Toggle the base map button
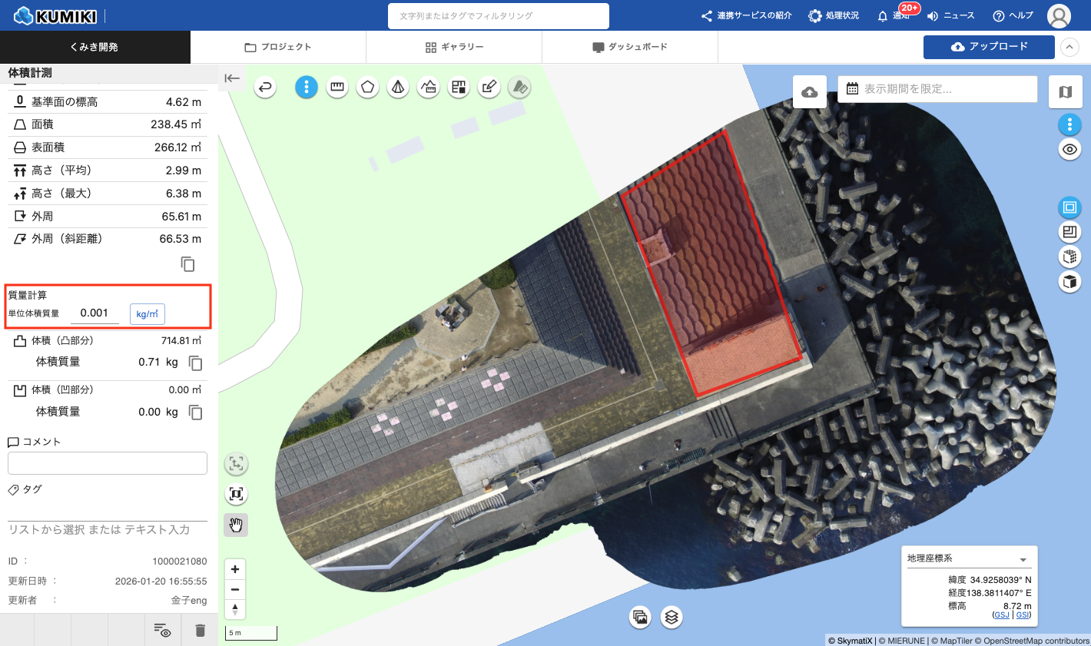Screen dimensions: 1091x646 (1065, 92)
